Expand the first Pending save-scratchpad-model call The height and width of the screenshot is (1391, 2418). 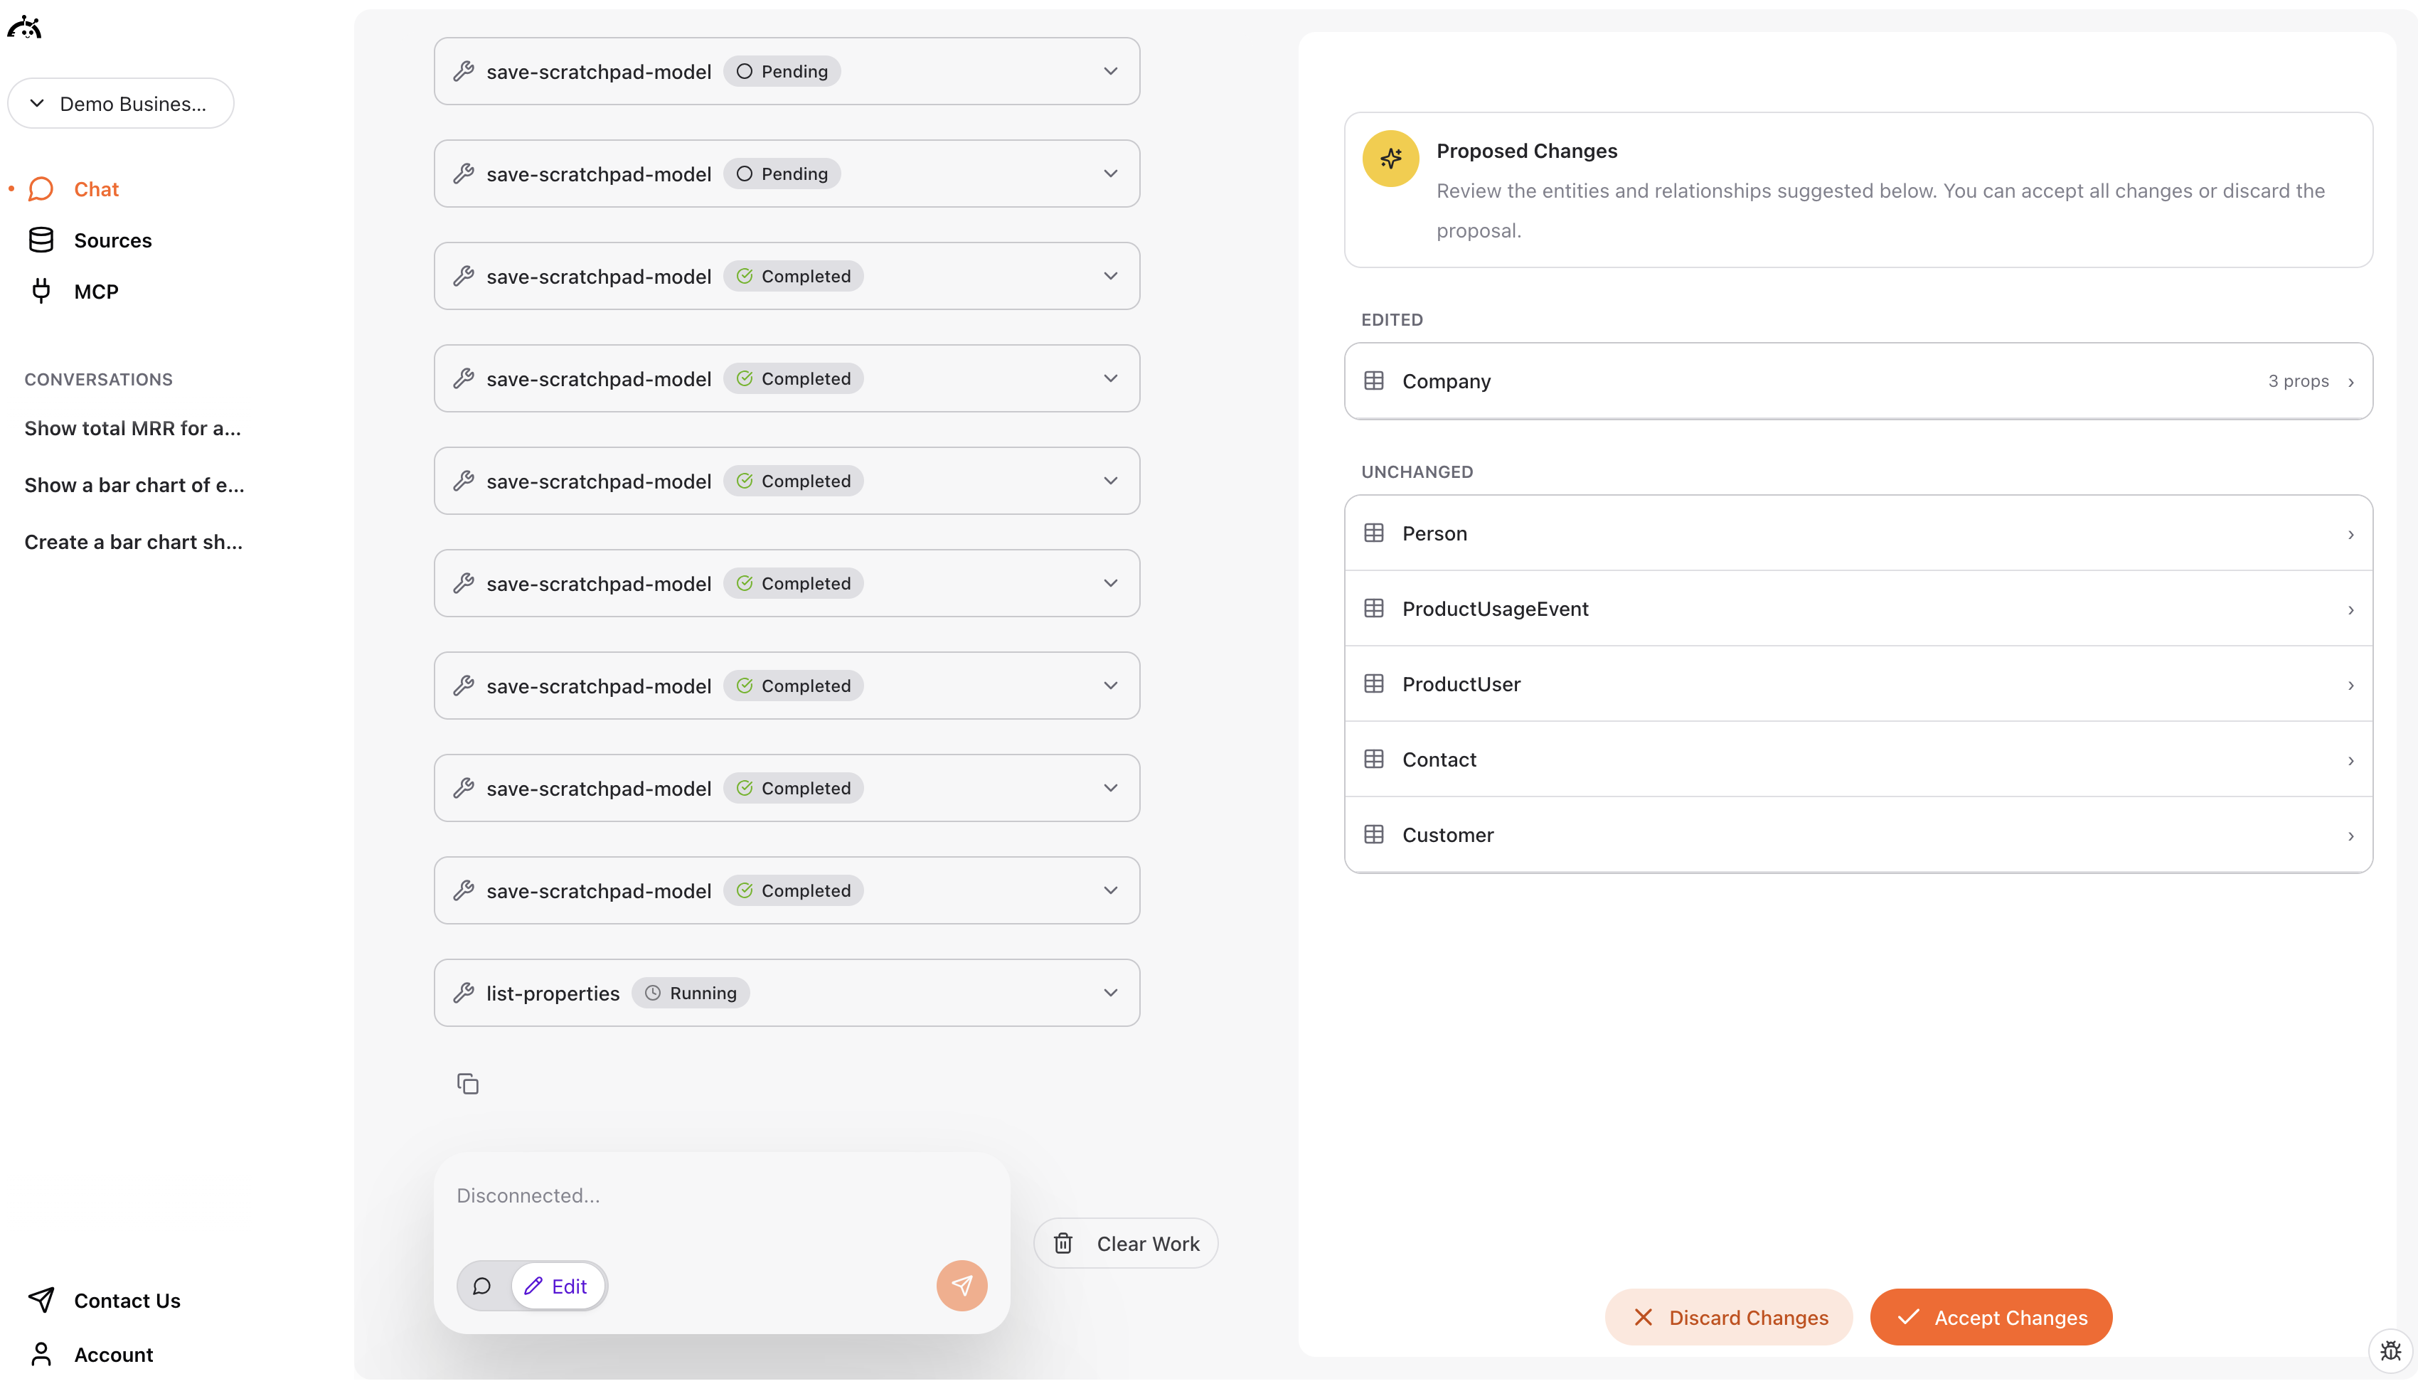[x=1110, y=72]
